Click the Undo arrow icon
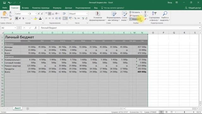202x114 pixels. click(x=9, y=3)
